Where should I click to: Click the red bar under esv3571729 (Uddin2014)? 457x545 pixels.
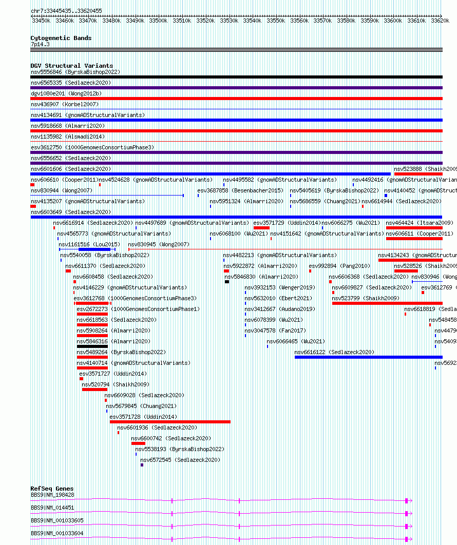point(261,228)
